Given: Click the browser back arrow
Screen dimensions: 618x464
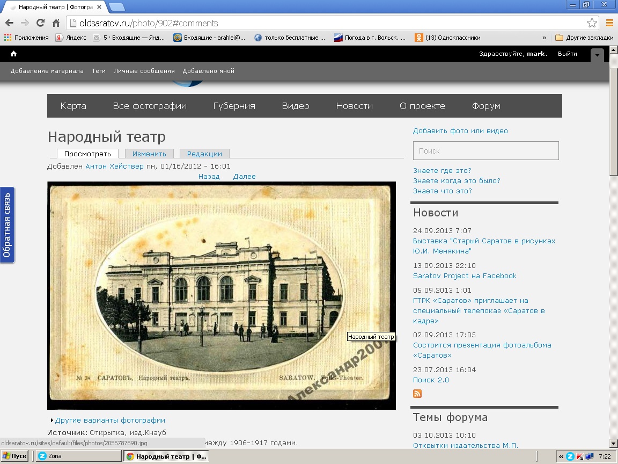Looking at the screenshot, I should coord(9,23).
